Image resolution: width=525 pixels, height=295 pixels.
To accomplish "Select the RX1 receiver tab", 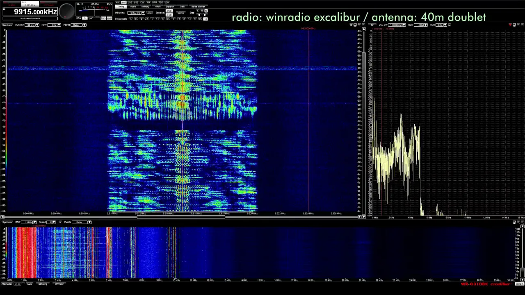I will [x=11, y=3].
